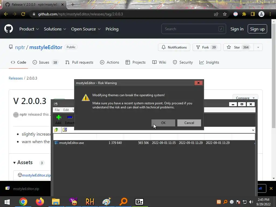Screen dimensions: 276x207
Task: Open Firefox from the taskbar
Action: pyautogui.click(x=40, y=202)
